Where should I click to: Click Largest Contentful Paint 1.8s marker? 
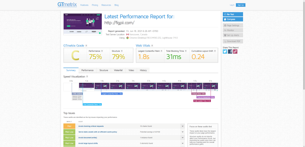coord(112,94)
